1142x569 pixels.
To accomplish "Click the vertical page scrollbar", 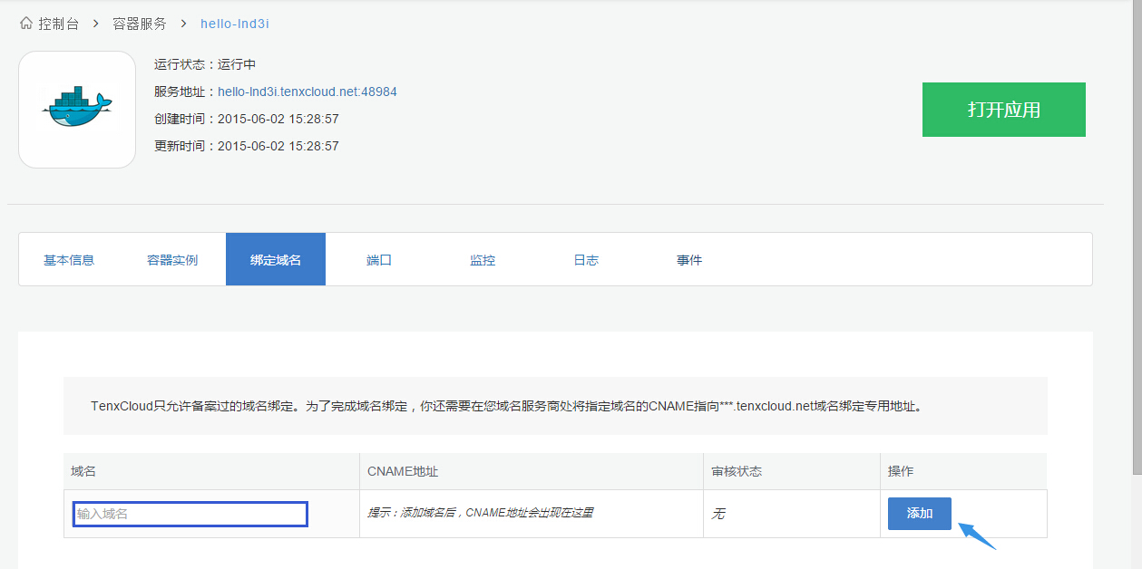I will tap(1137, 236).
